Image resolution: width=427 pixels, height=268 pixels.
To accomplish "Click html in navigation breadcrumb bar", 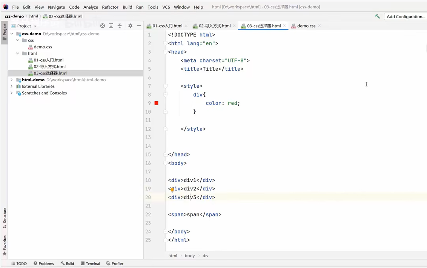I will (x=34, y=16).
